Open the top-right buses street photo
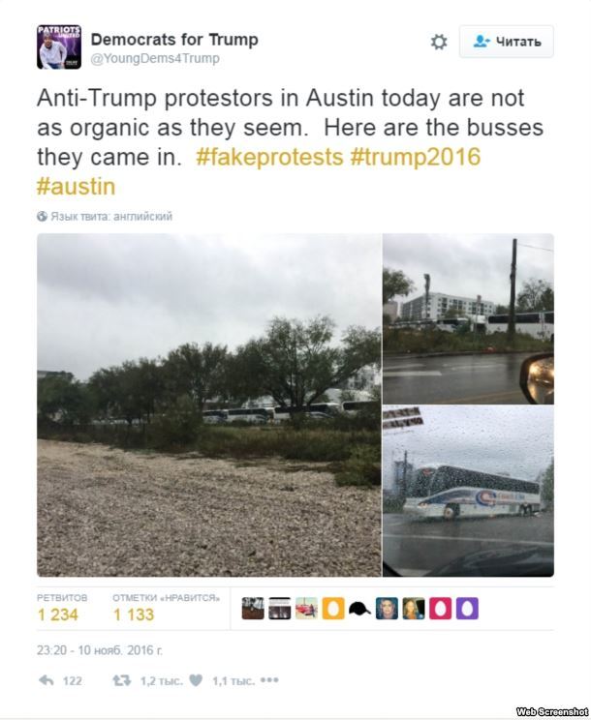 (x=468, y=318)
